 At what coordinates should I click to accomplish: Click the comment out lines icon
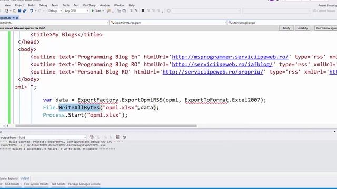click(x=131, y=10)
